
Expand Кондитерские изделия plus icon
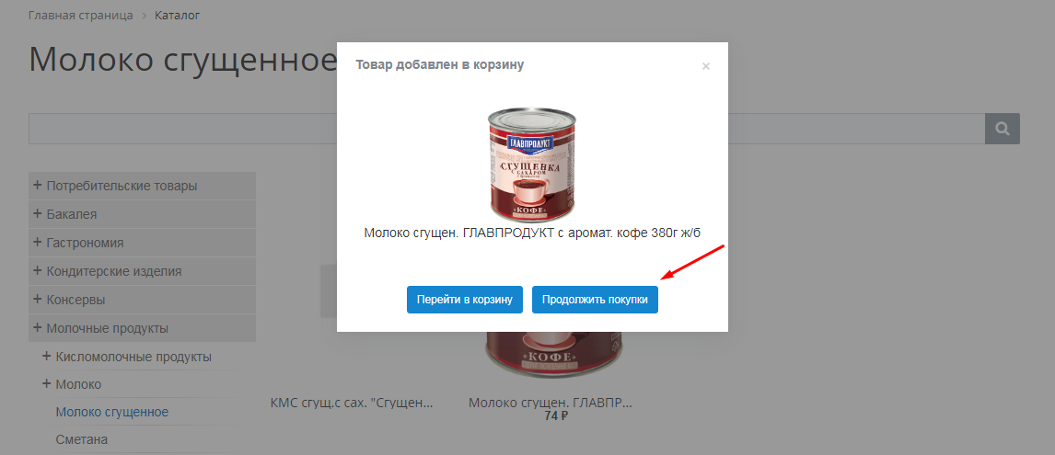tap(37, 271)
